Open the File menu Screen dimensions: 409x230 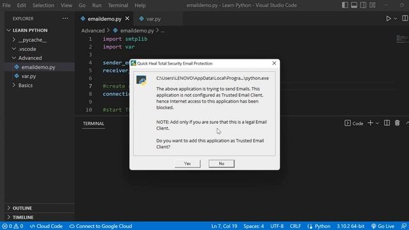6,5
